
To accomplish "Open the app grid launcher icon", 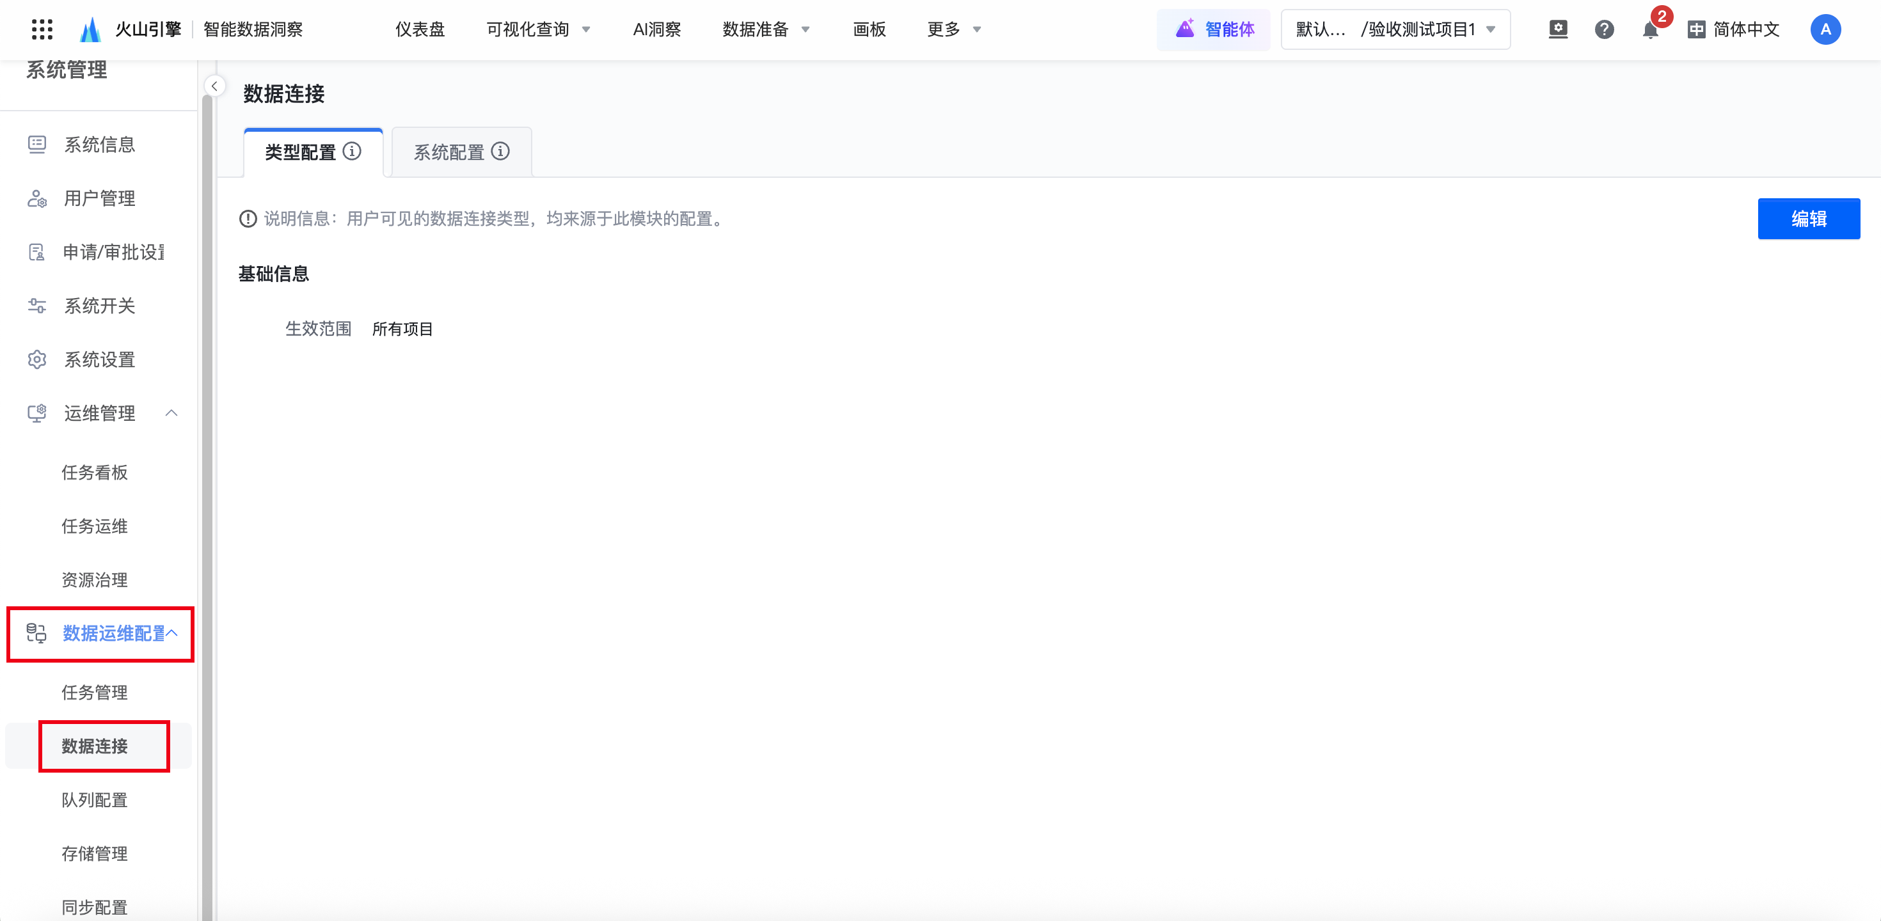I will tap(42, 29).
